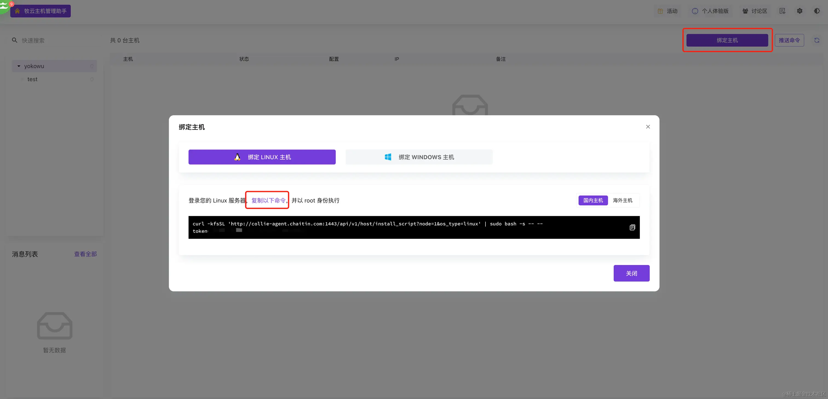The image size is (828, 399).
Task: Switch to 绑定 WINDOWS 主机 tab
Action: (419, 157)
